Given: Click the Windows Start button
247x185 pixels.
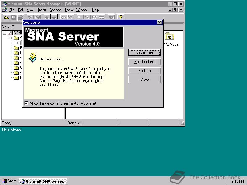Looking at the screenshot, I should [x=9, y=181].
